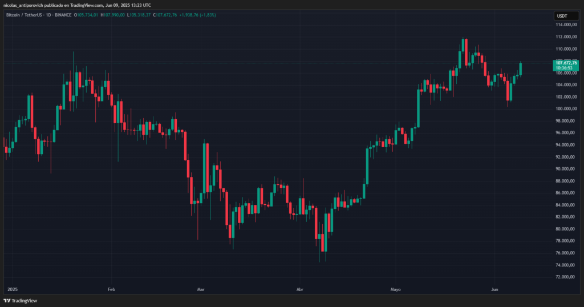This screenshot has width=584, height=307.
Task: Click the 114.000,00 price axis label
Action: coord(566,25)
